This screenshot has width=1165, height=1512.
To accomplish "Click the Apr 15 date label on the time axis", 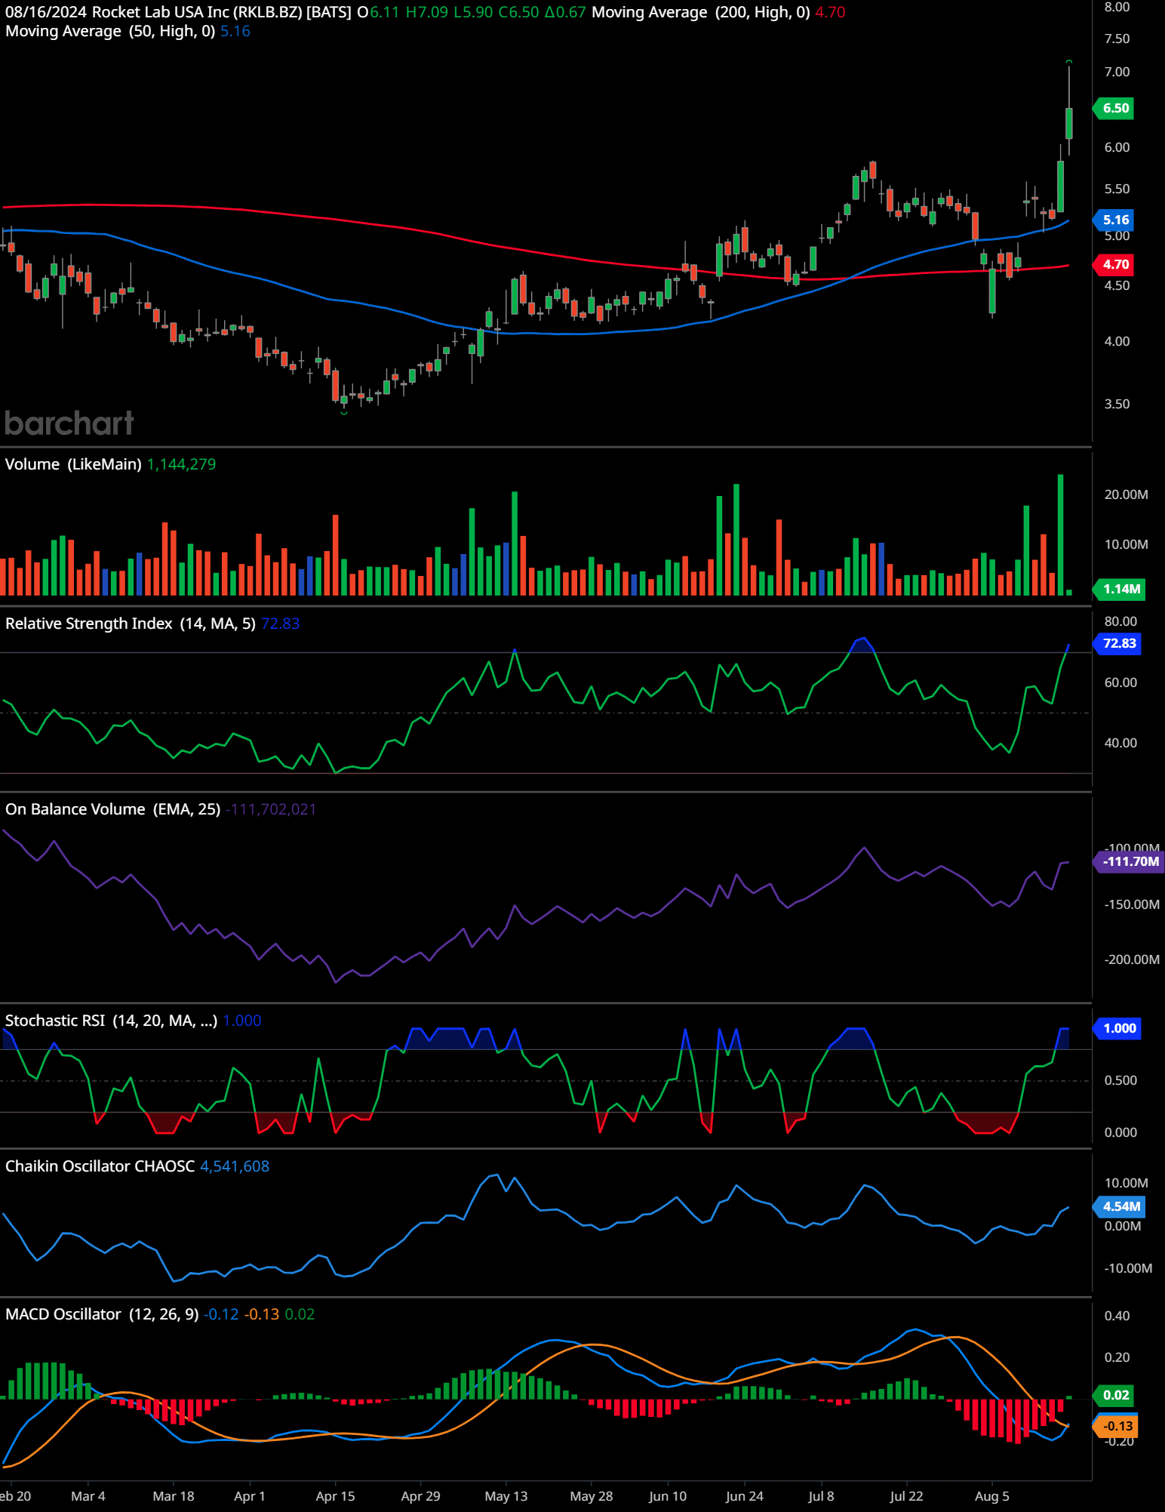I will (335, 1496).
